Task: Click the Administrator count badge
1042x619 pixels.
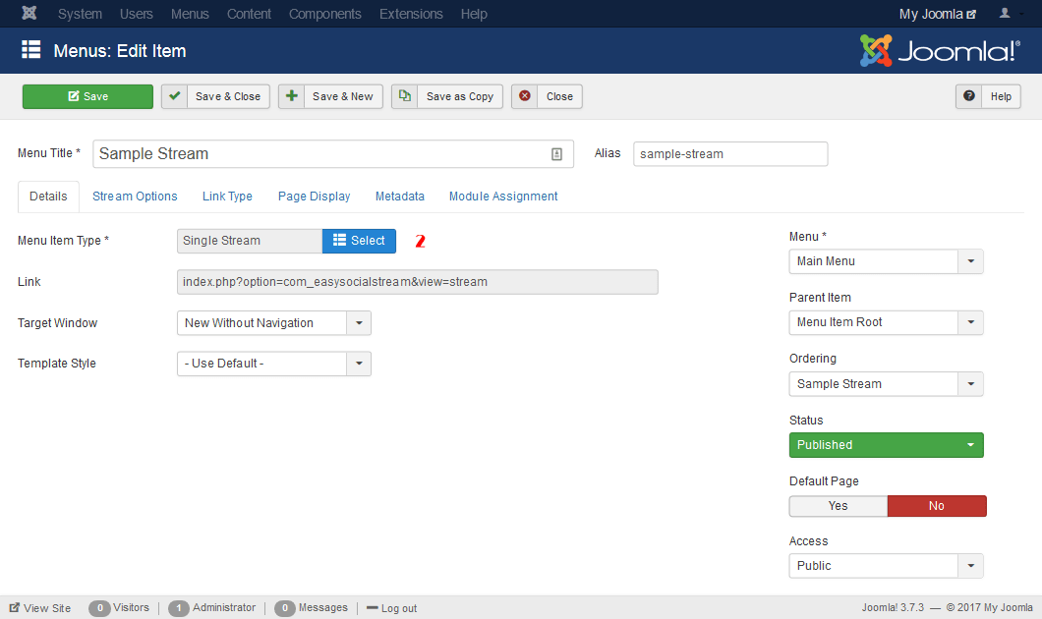Action: click(179, 608)
